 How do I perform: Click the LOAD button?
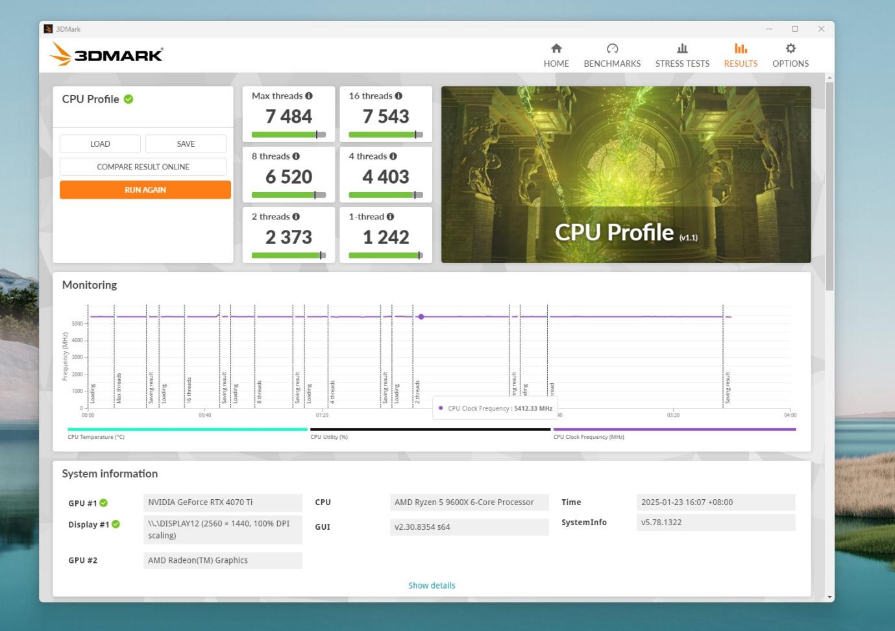point(100,143)
